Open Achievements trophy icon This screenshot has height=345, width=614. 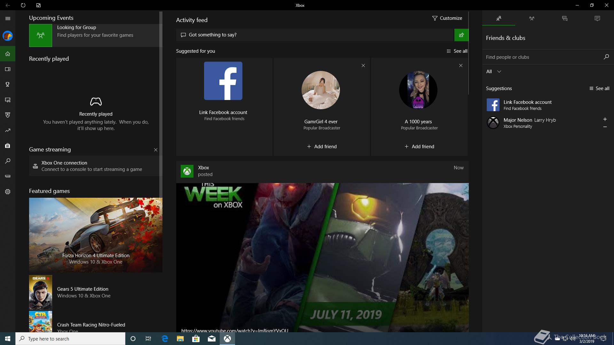coord(8,84)
